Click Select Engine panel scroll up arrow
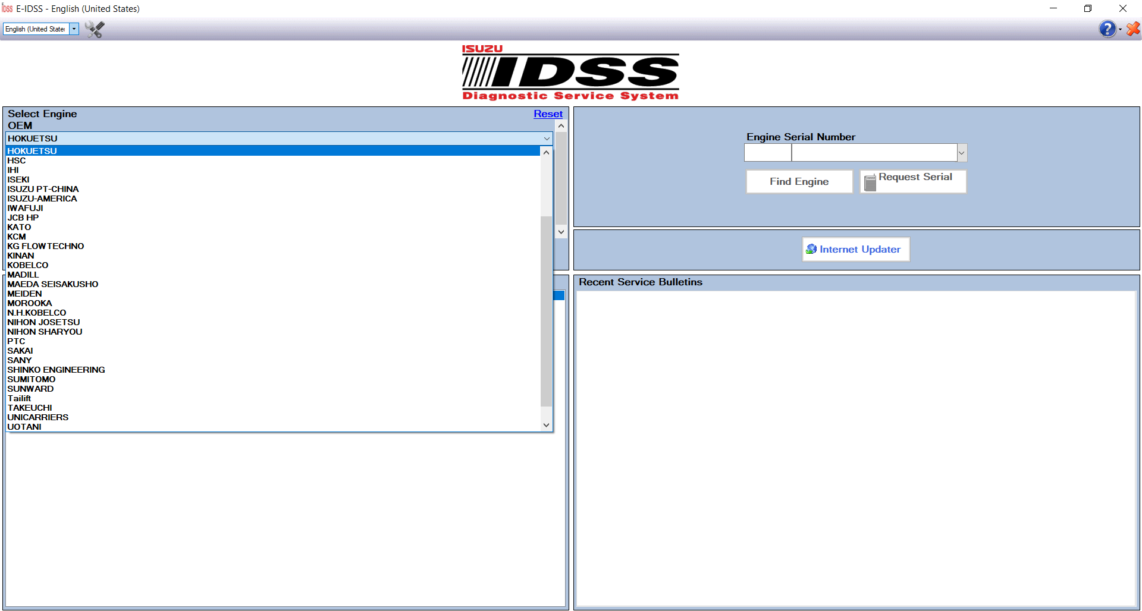The image size is (1142, 611). pos(561,126)
